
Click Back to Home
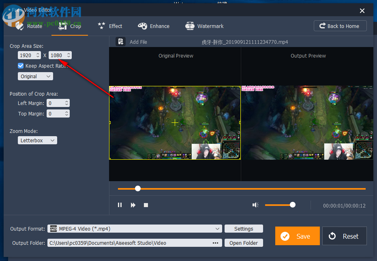click(340, 26)
